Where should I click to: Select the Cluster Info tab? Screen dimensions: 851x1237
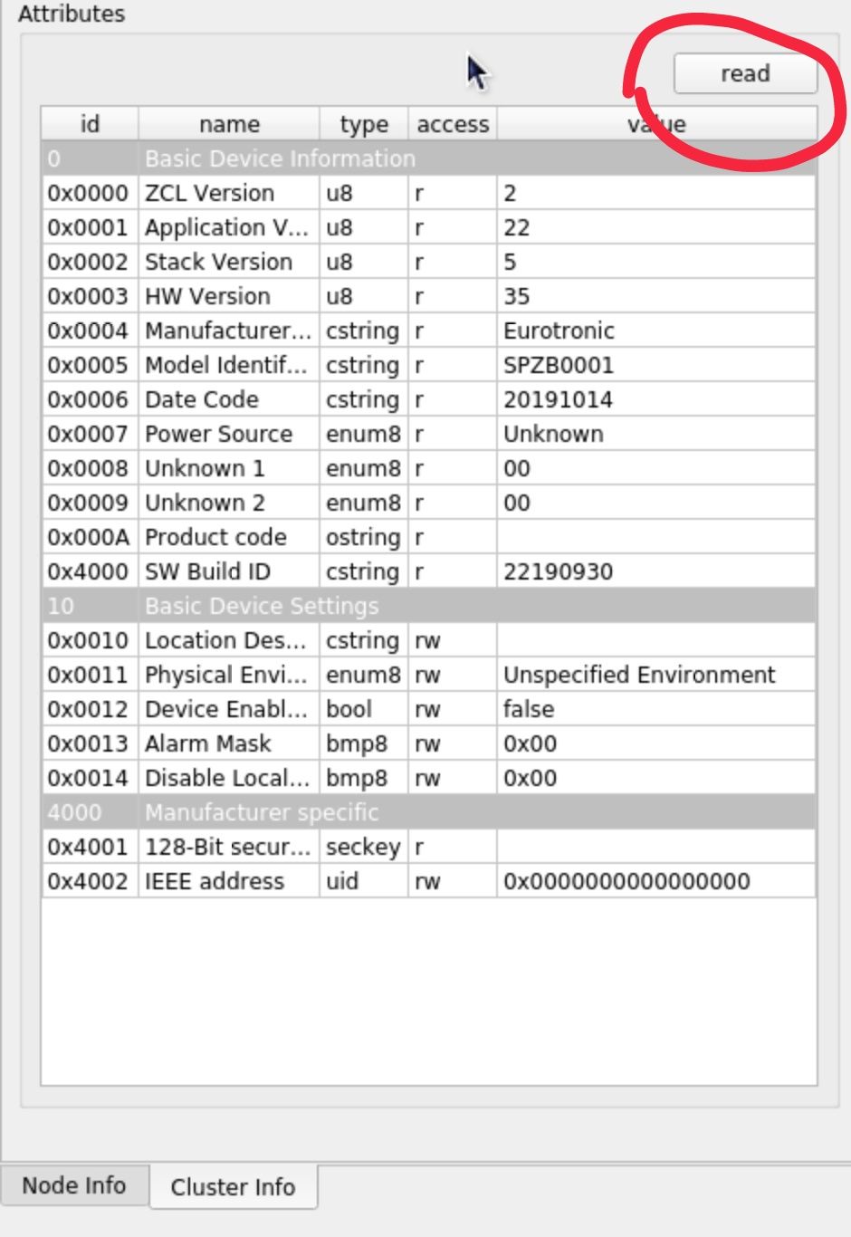(x=233, y=1186)
